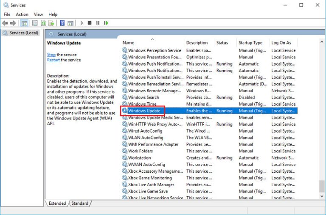Screen dimensions: 326x215
Task: Click the magnifier icon in the Services (Local) header
Action: (x=51, y=34)
